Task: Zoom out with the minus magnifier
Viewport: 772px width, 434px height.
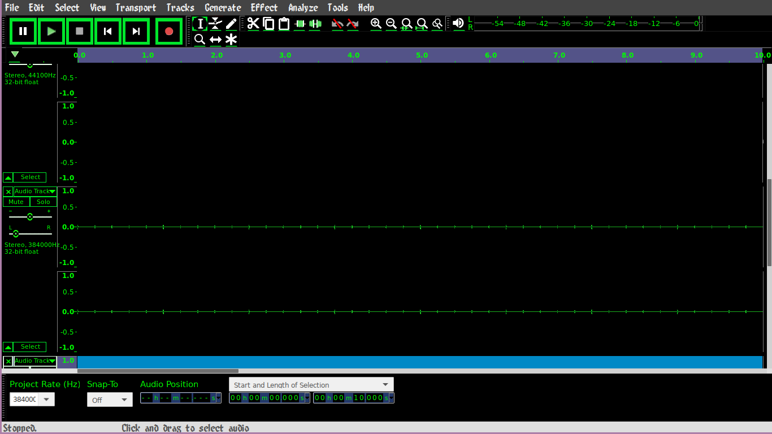Action: pos(391,24)
